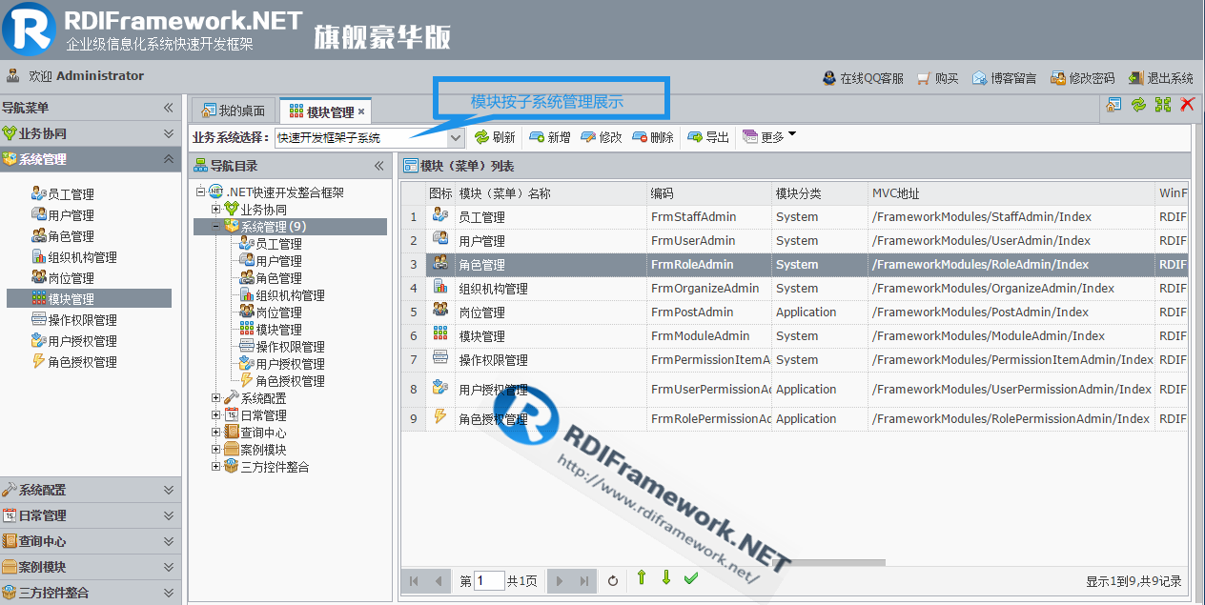
Task: Open 操作权限管理 in the left menu
Action: 73,320
